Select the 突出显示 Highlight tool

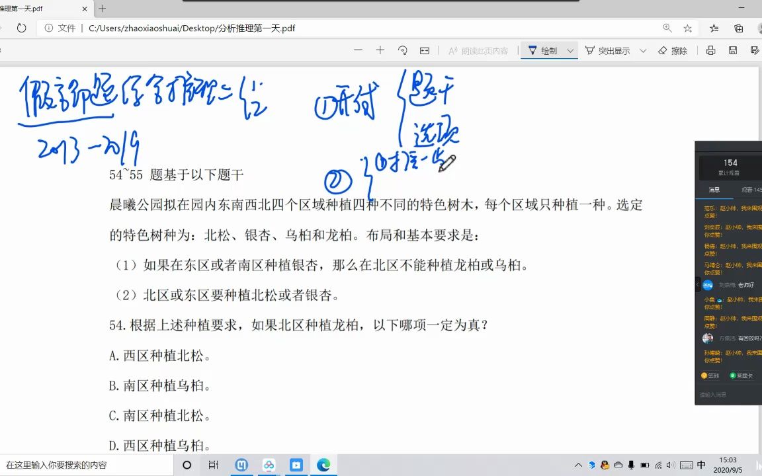610,50
